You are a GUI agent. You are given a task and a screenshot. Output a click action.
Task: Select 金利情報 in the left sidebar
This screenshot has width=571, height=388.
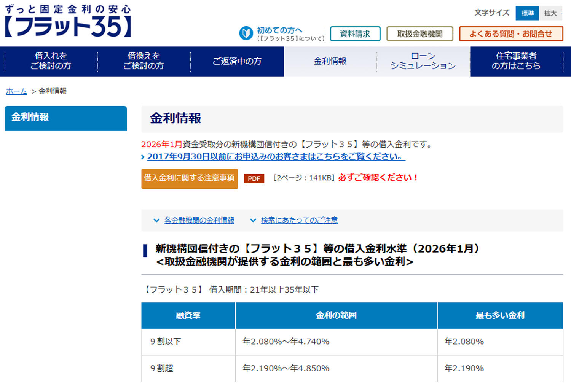[65, 118]
